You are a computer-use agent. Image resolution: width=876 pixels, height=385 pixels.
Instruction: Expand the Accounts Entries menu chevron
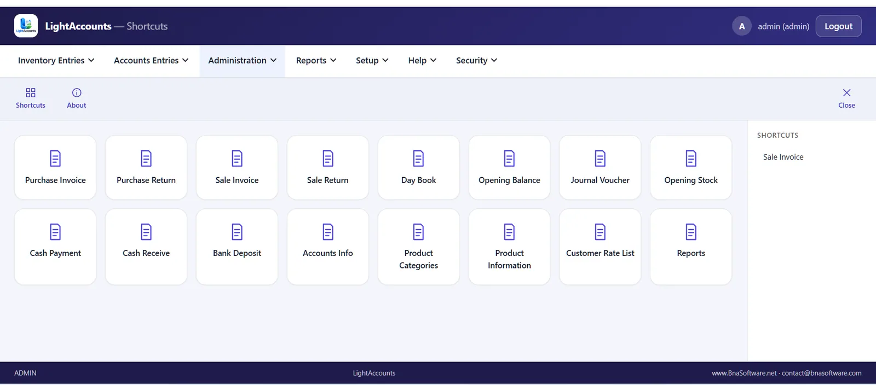(x=185, y=60)
